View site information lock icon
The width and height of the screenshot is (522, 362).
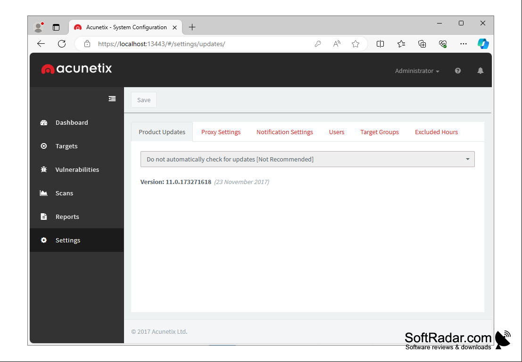87,44
